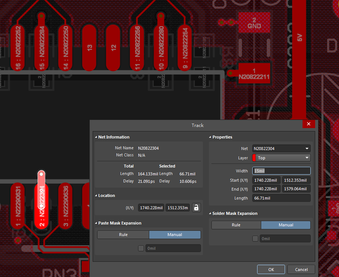Click the selected track's top endpoint handle

pyautogui.click(x=41, y=174)
